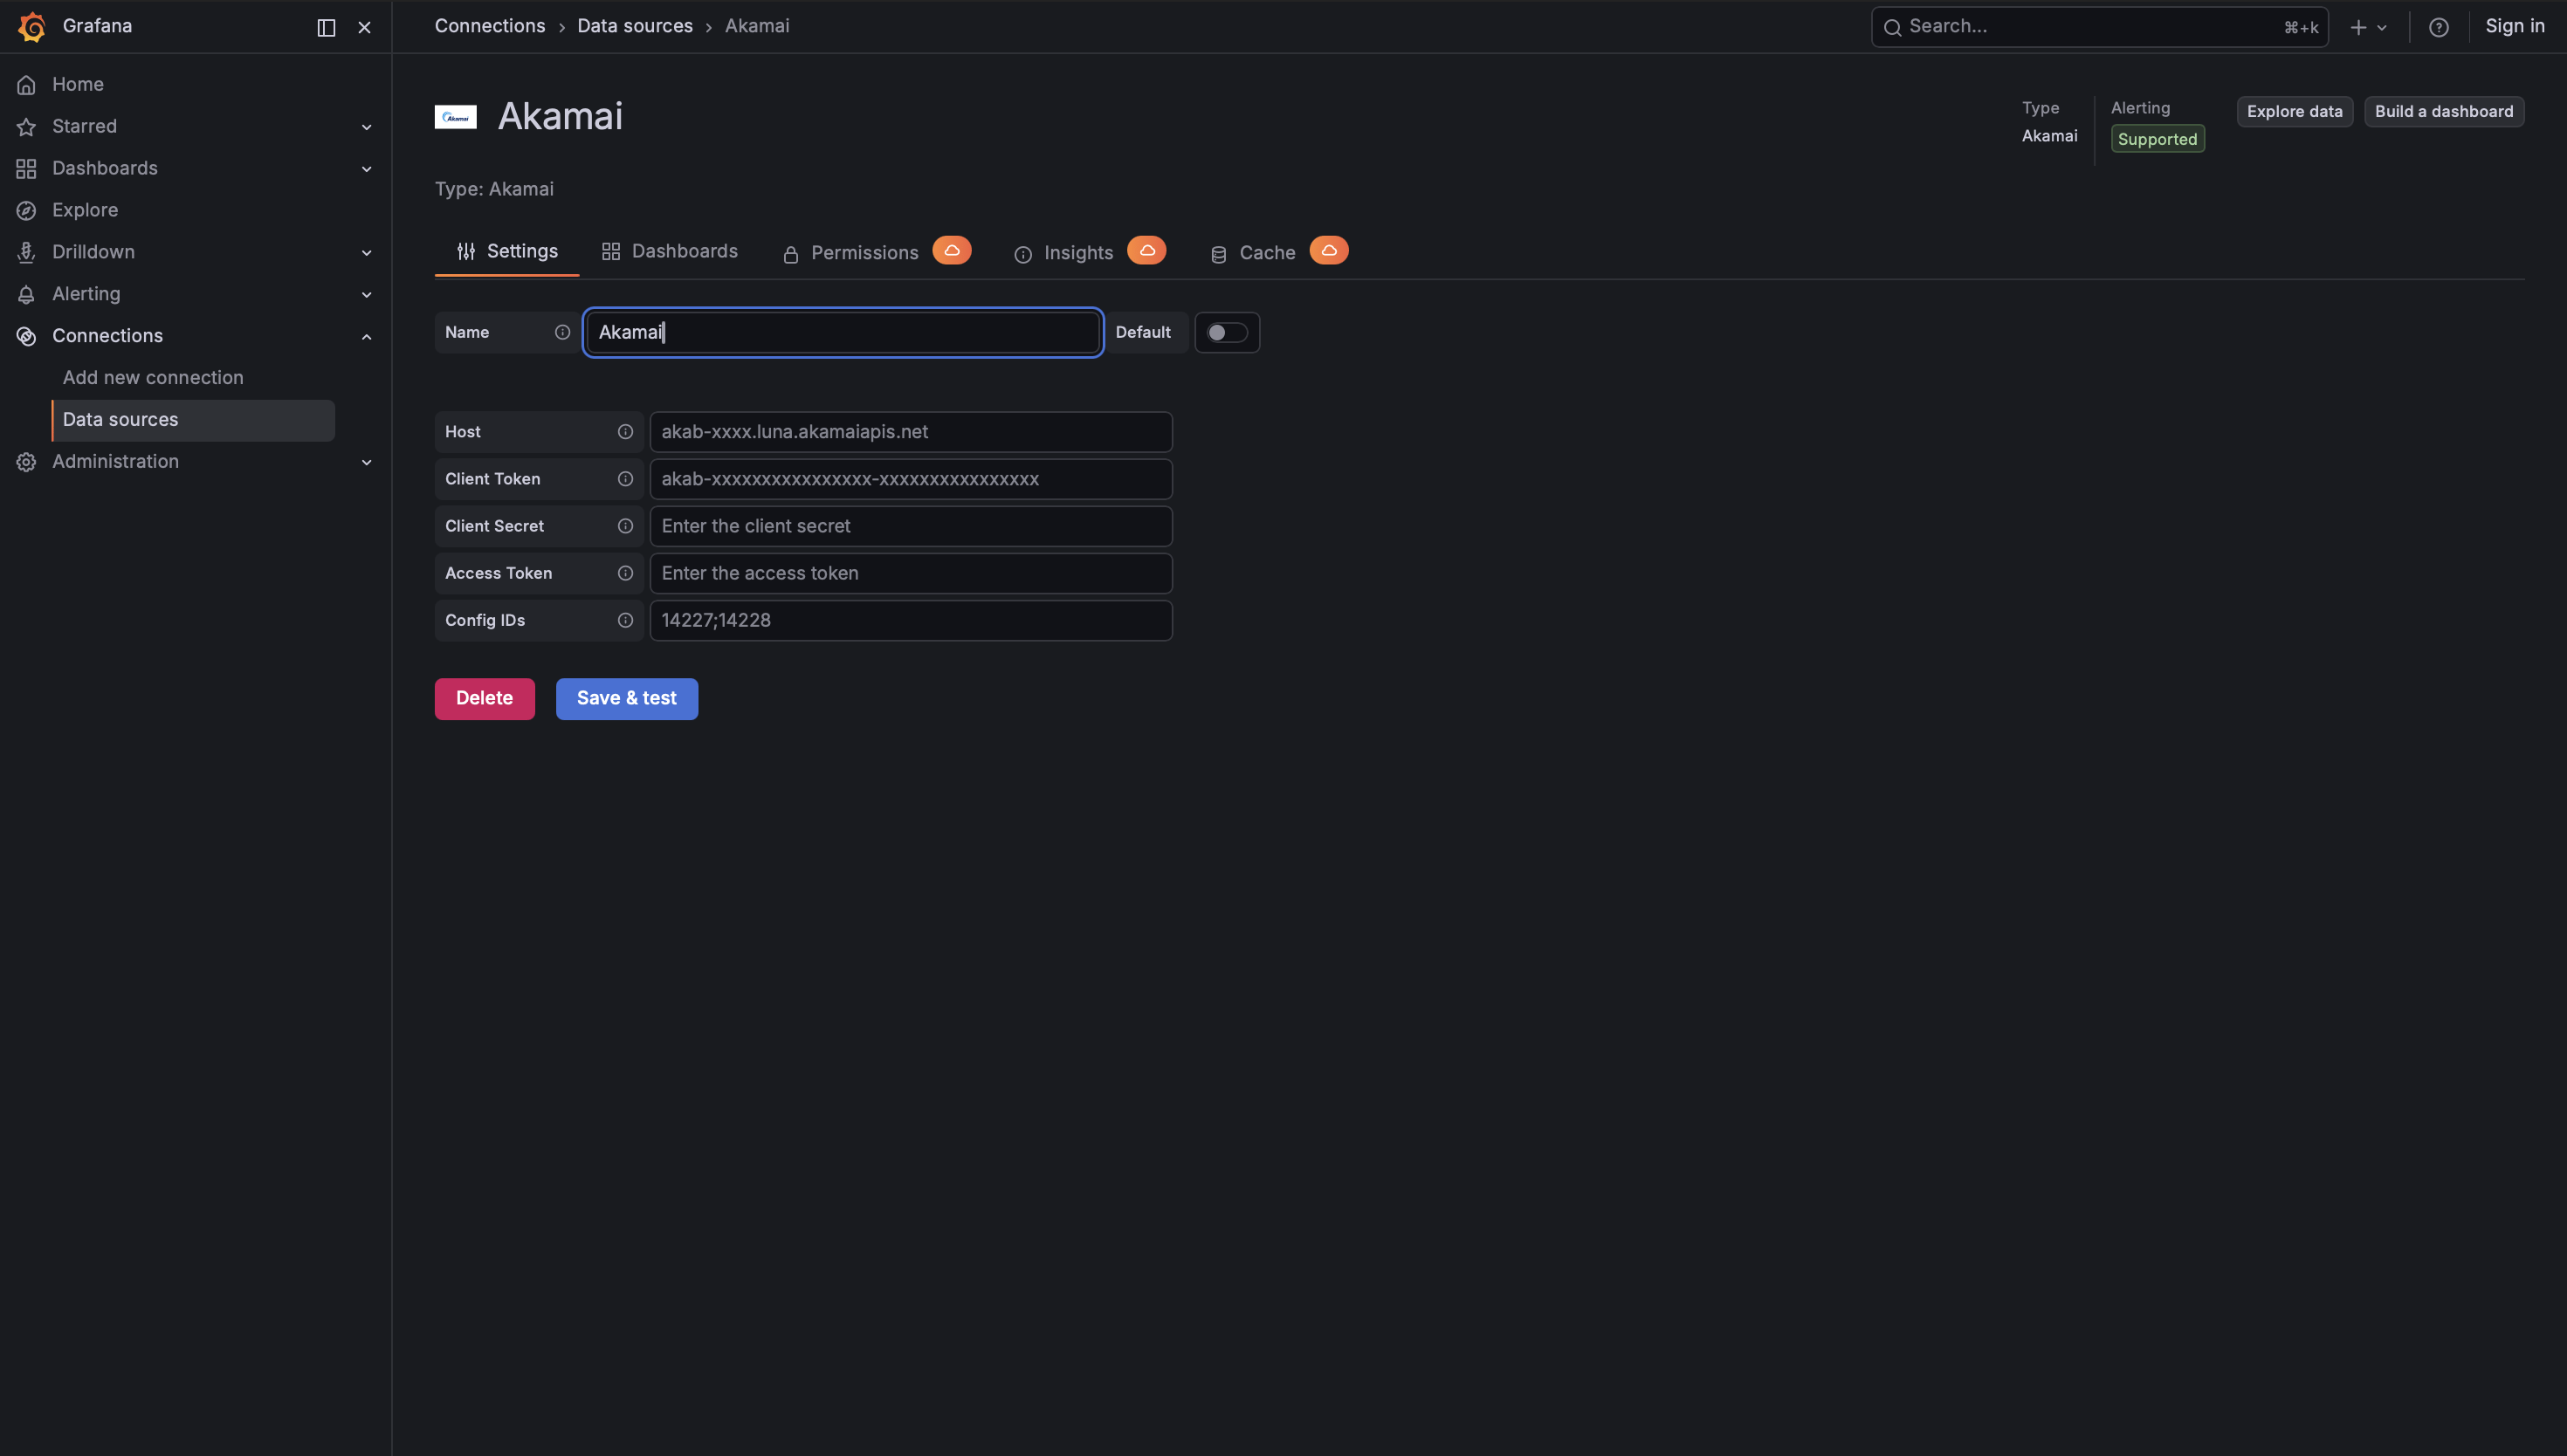Click the Drilldown icon in sidebar
Screen dimensions: 2567x1456
click(27, 253)
